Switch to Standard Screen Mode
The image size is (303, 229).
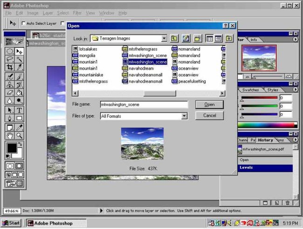click(x=8, y=175)
